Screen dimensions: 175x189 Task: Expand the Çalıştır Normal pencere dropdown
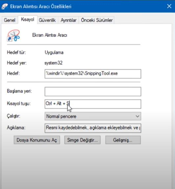[93, 116]
